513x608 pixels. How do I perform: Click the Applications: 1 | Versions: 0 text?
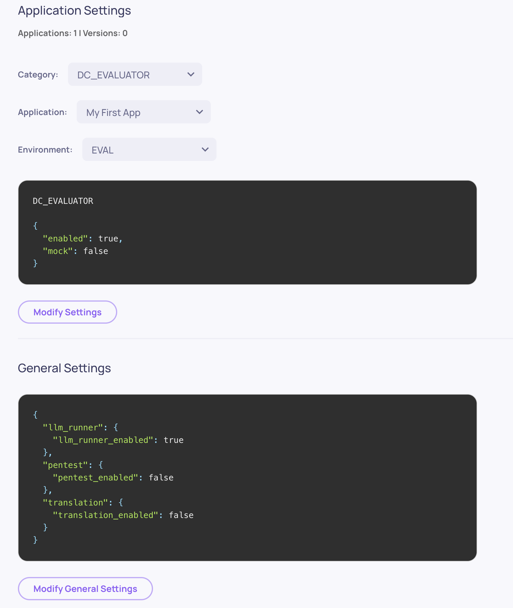73,33
